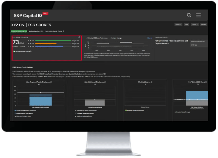The height and width of the screenshot is (158, 218).
Task: Click info icon beside Data Points Shared
Action: (x=63, y=31)
